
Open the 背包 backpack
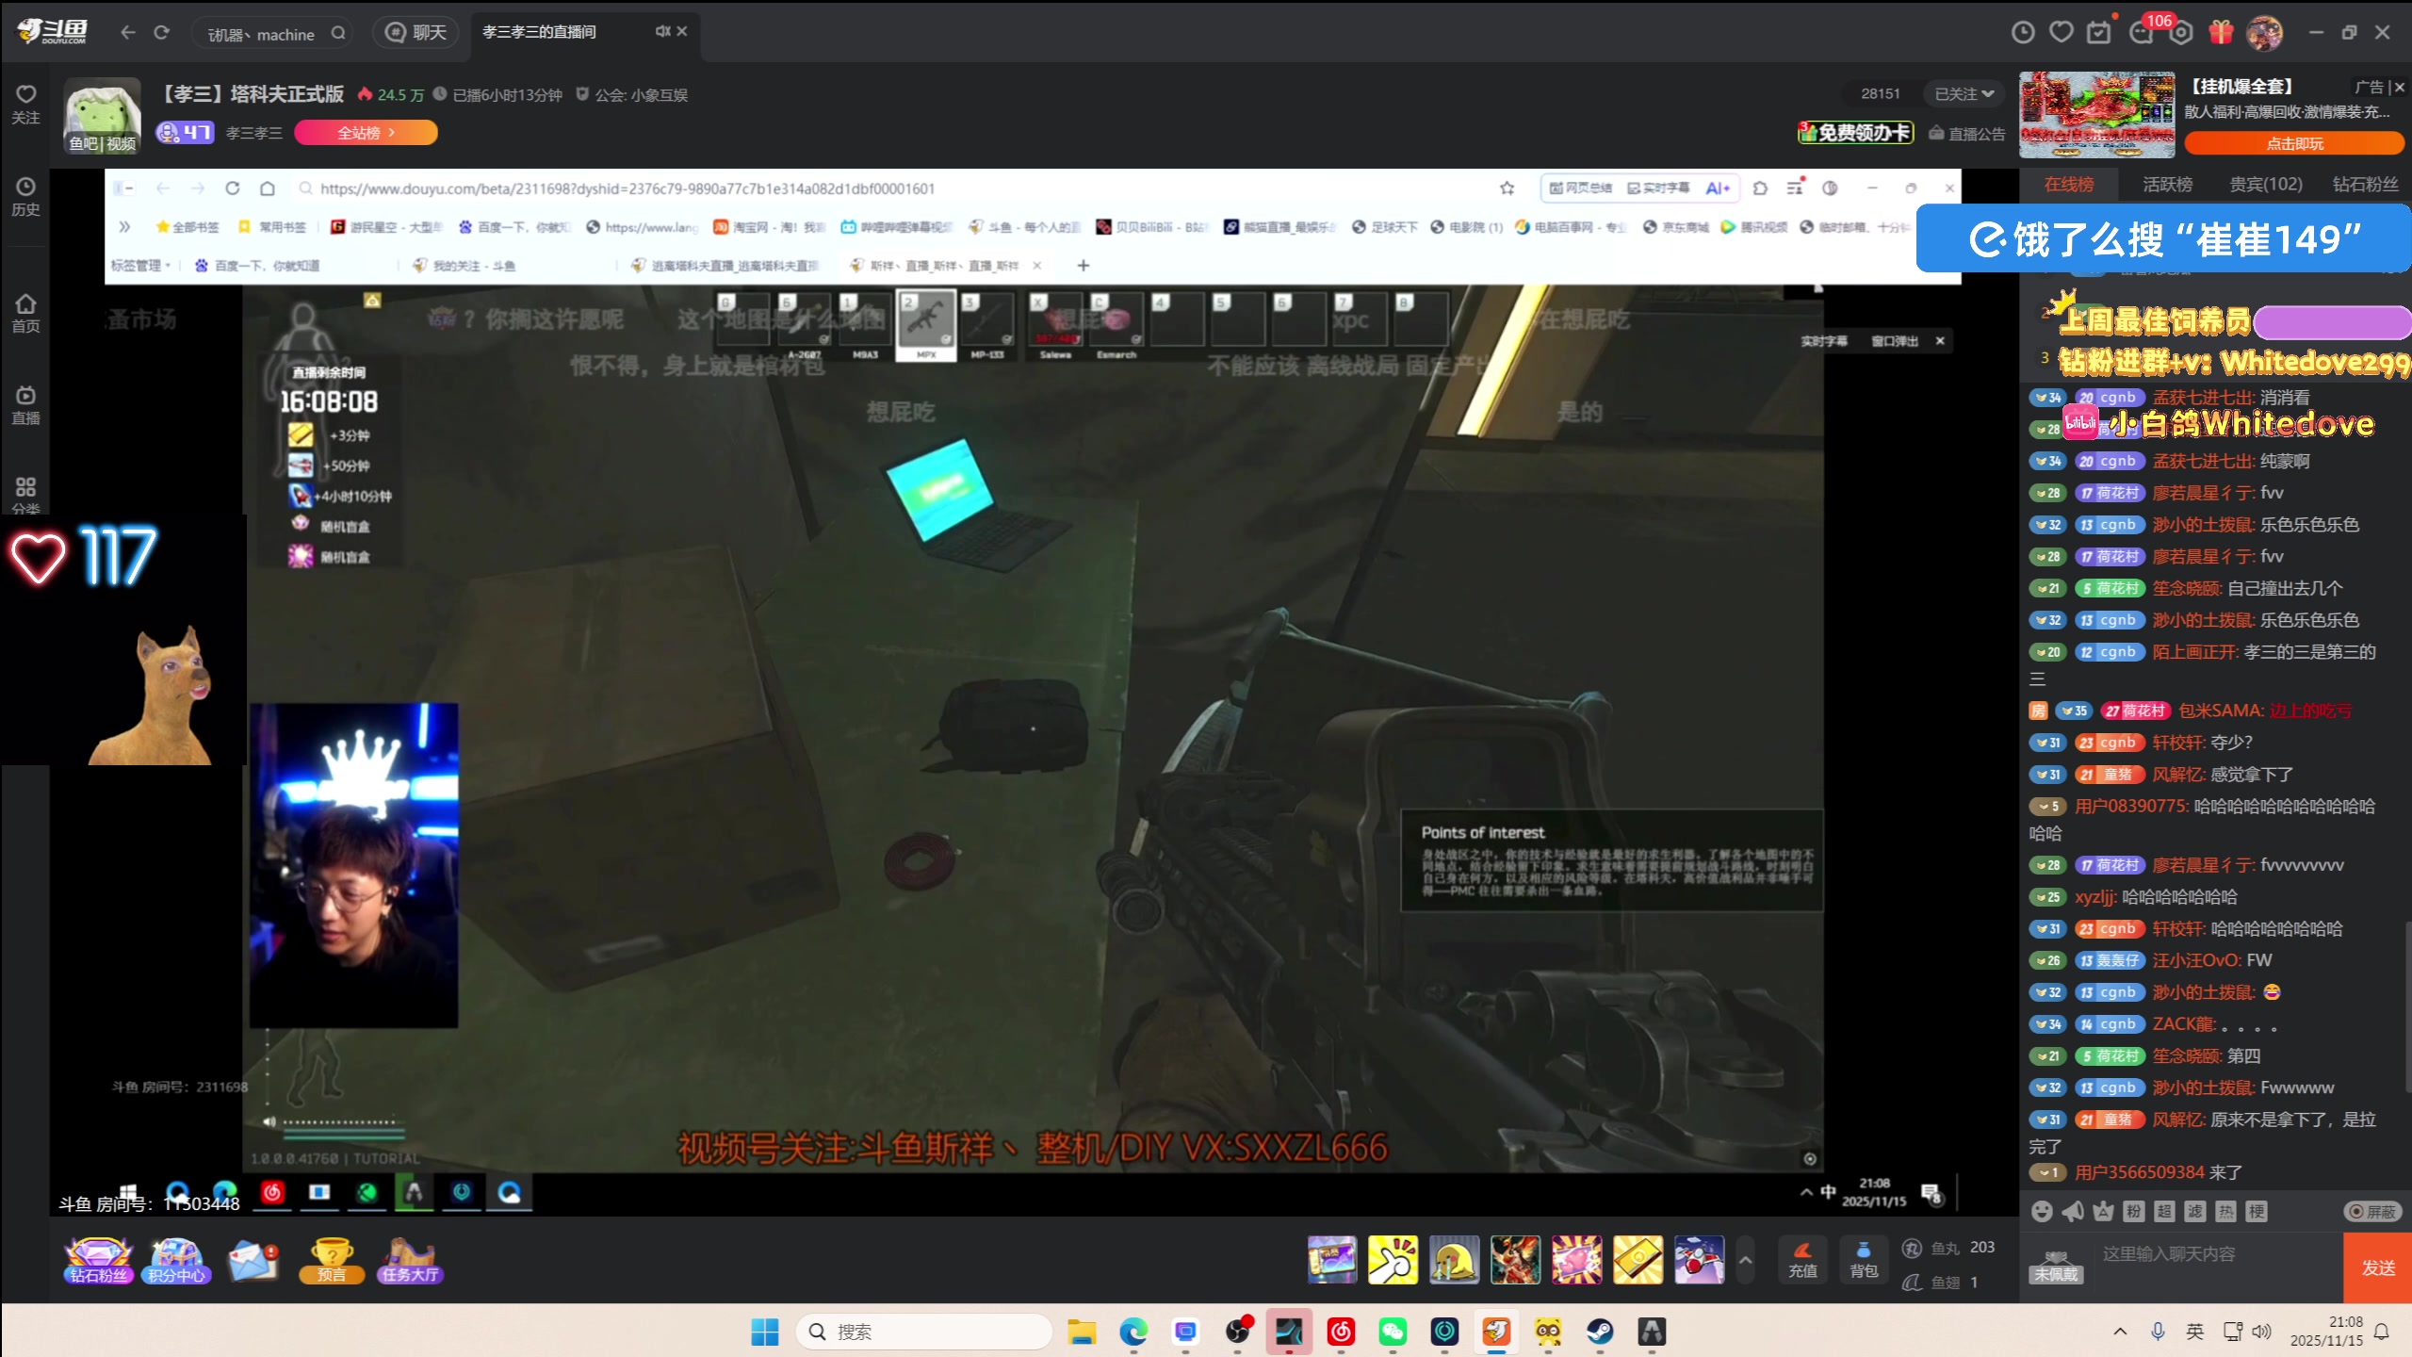(x=1864, y=1259)
